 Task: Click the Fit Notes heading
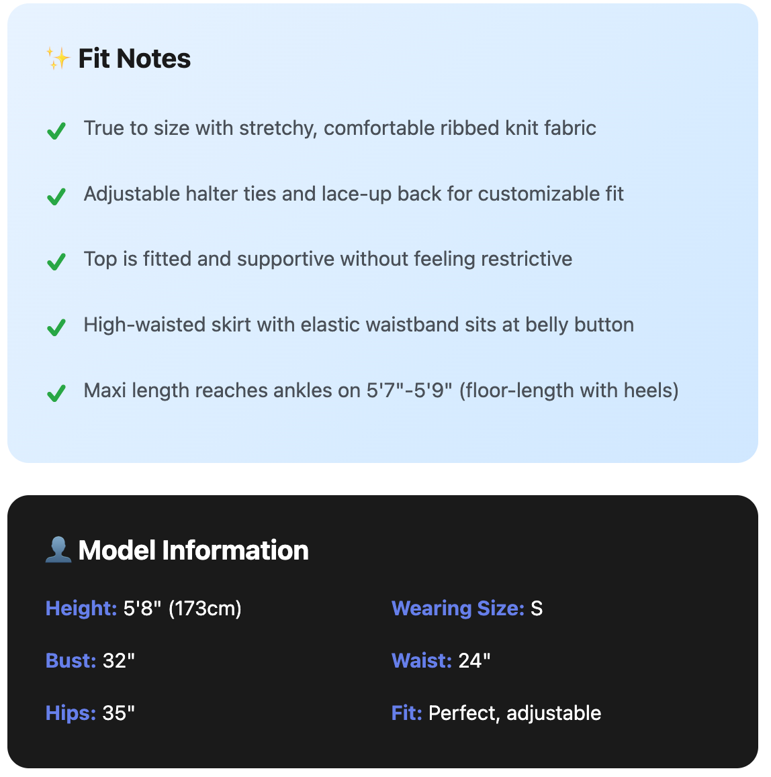click(134, 59)
